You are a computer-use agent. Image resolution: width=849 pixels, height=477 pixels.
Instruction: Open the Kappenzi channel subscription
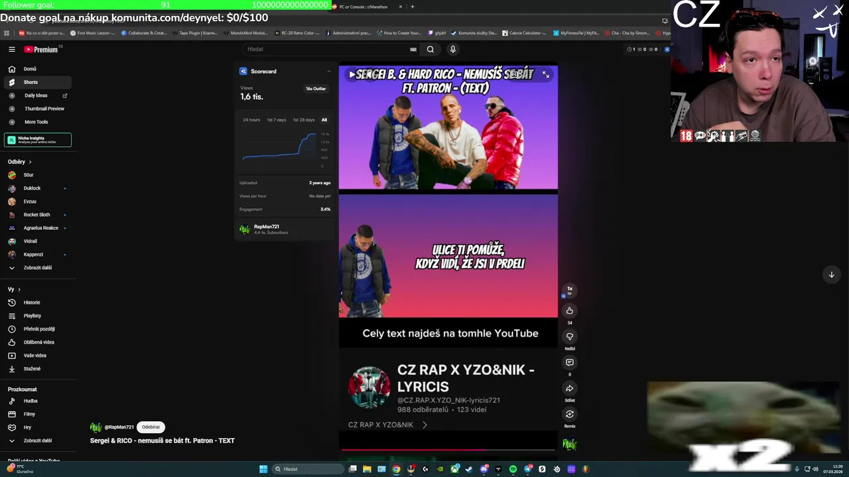point(37,254)
